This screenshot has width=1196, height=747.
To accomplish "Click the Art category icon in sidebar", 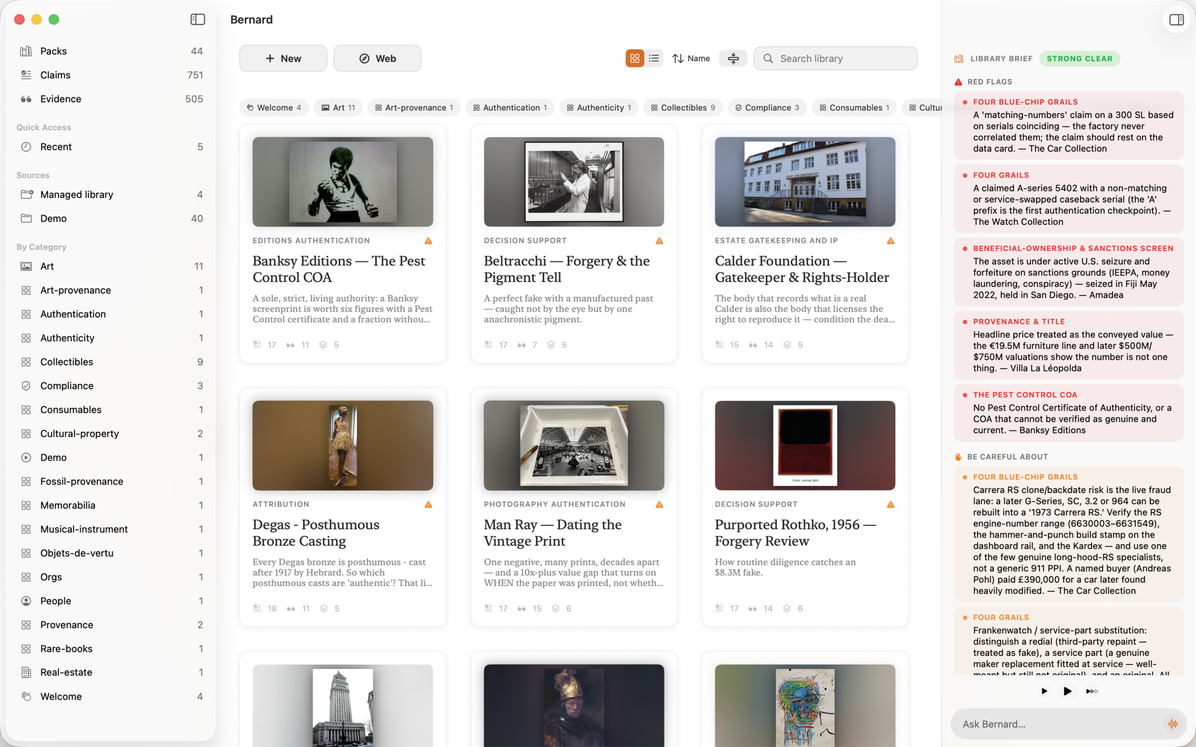I will tap(26, 266).
